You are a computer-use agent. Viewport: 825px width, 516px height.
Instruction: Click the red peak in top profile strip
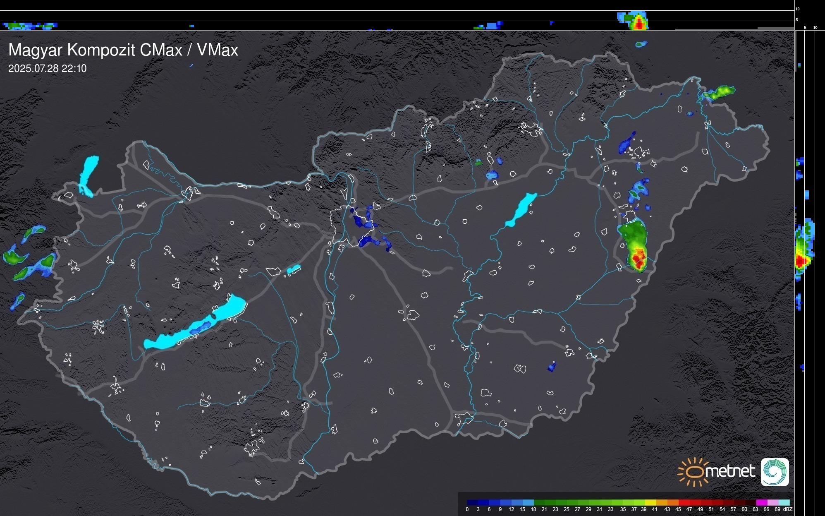[x=639, y=24]
